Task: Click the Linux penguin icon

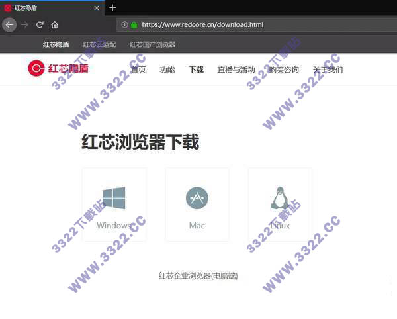Action: coord(280,198)
